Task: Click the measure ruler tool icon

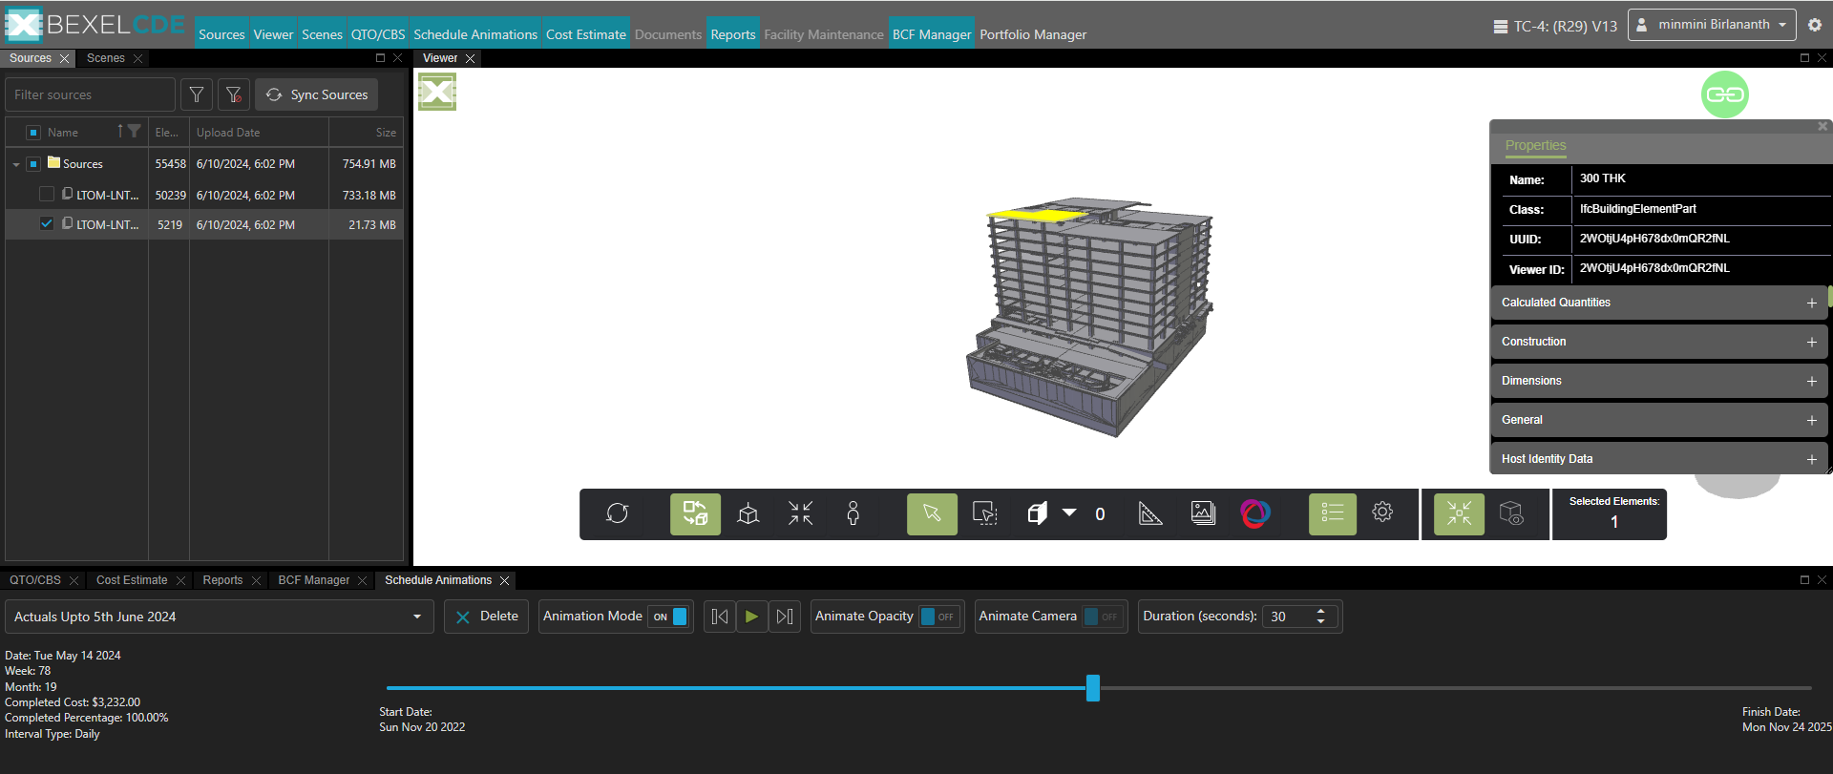Action: 1150,514
